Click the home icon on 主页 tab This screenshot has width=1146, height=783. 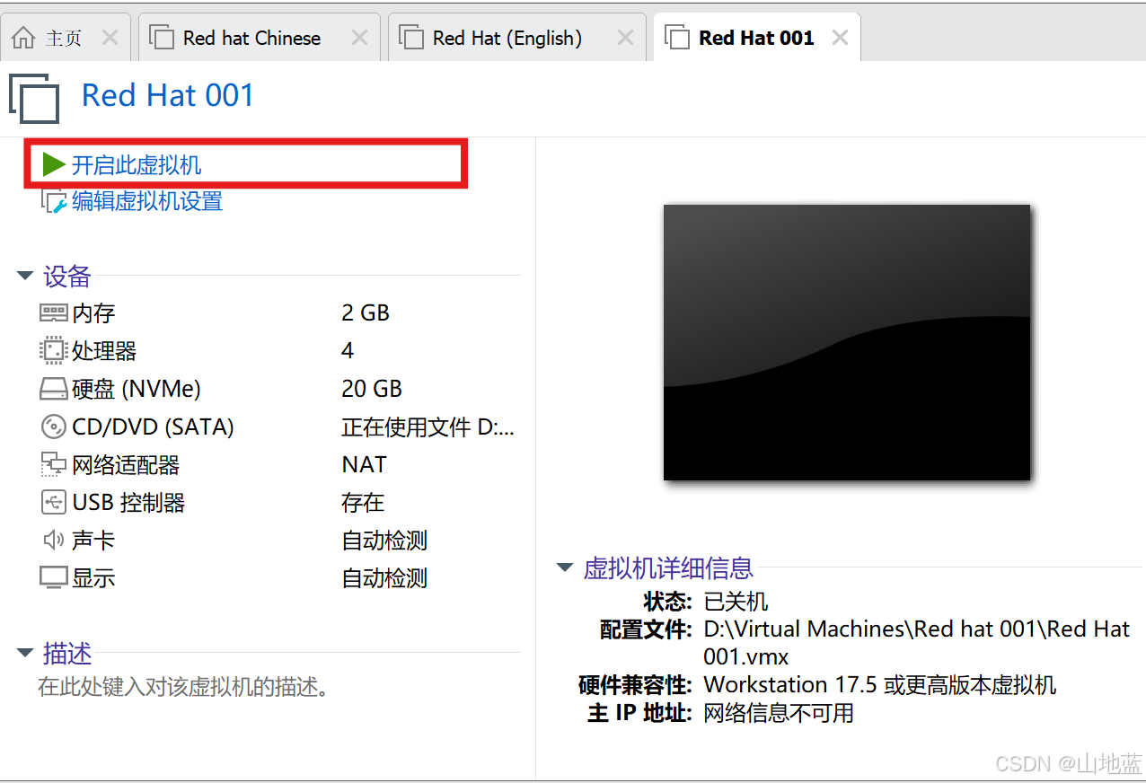pyautogui.click(x=23, y=38)
